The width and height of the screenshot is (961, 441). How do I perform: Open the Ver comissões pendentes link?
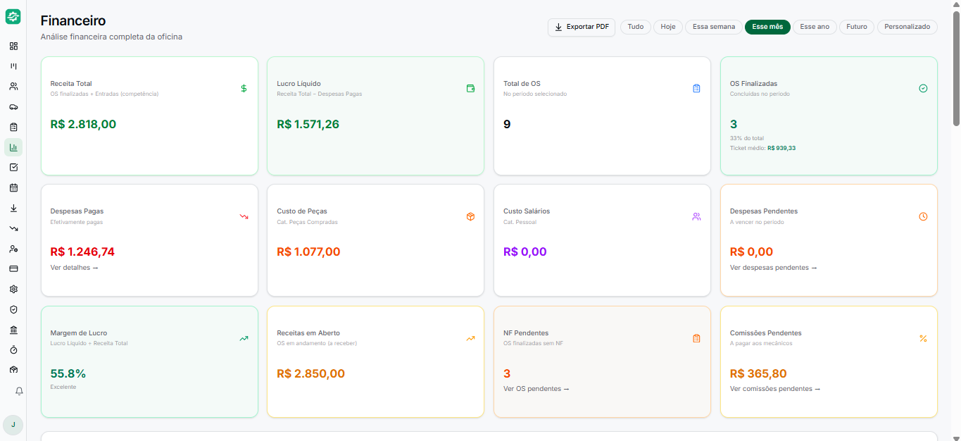(x=775, y=389)
